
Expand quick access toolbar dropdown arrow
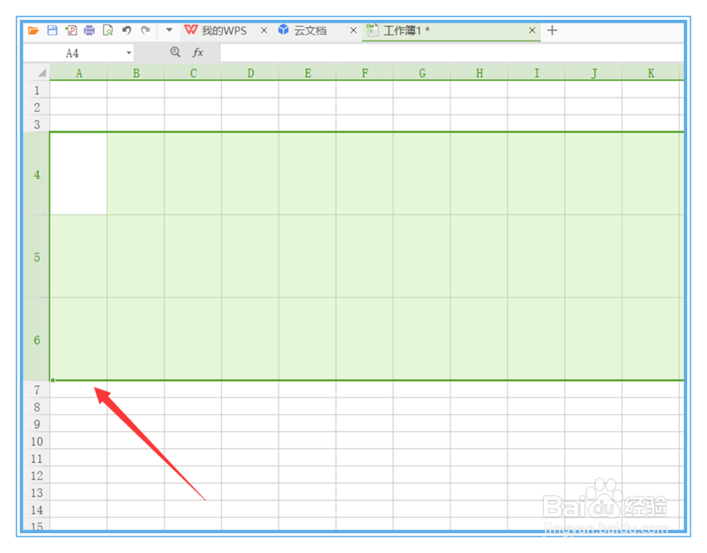tap(169, 30)
